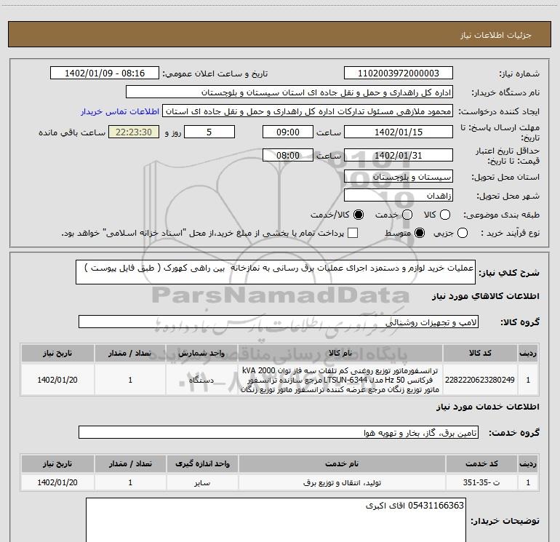560x542 pixels.
Task: Click the delivery city field زاهدان
Action: pos(399,196)
